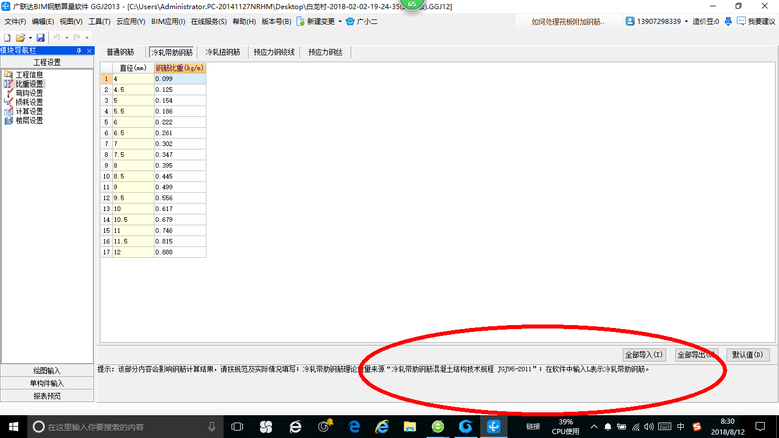Open the 视图(V) menu
The height and width of the screenshot is (438, 779).
pos(71,22)
